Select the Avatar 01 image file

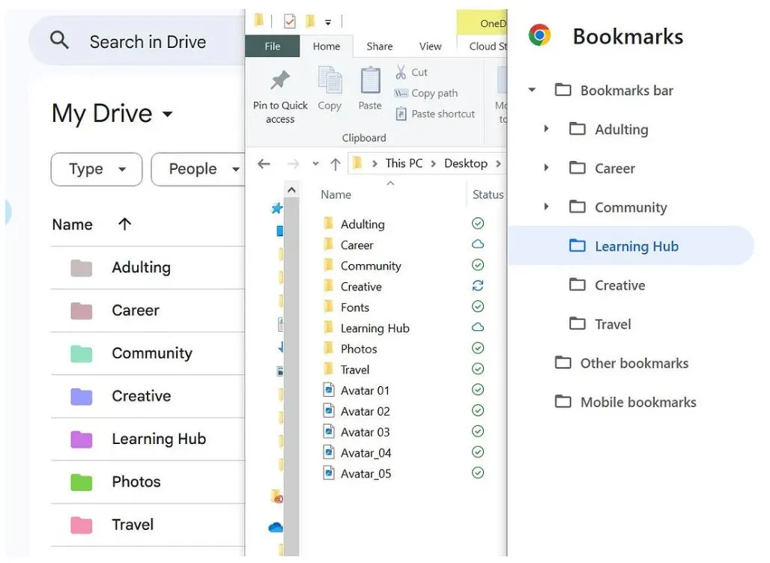[x=356, y=391]
